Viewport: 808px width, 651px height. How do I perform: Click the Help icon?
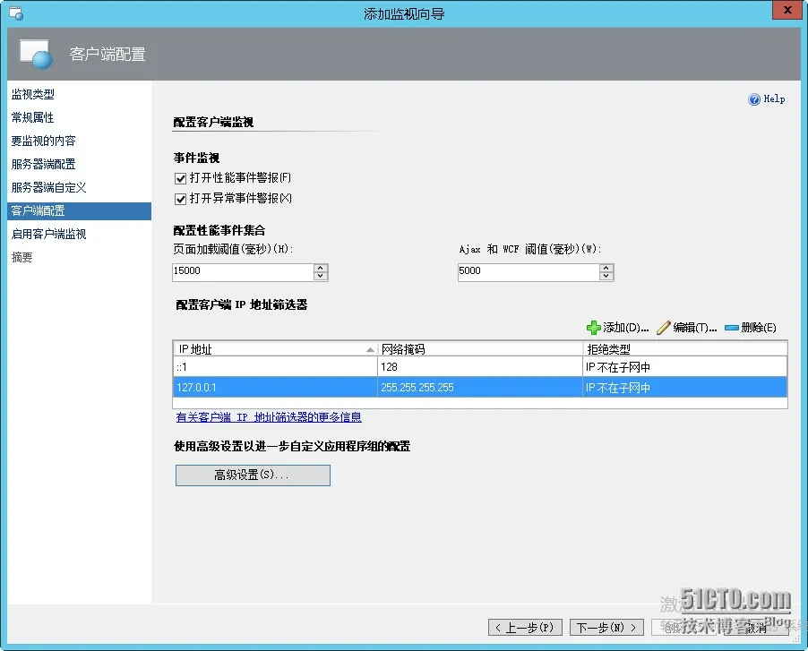[754, 99]
